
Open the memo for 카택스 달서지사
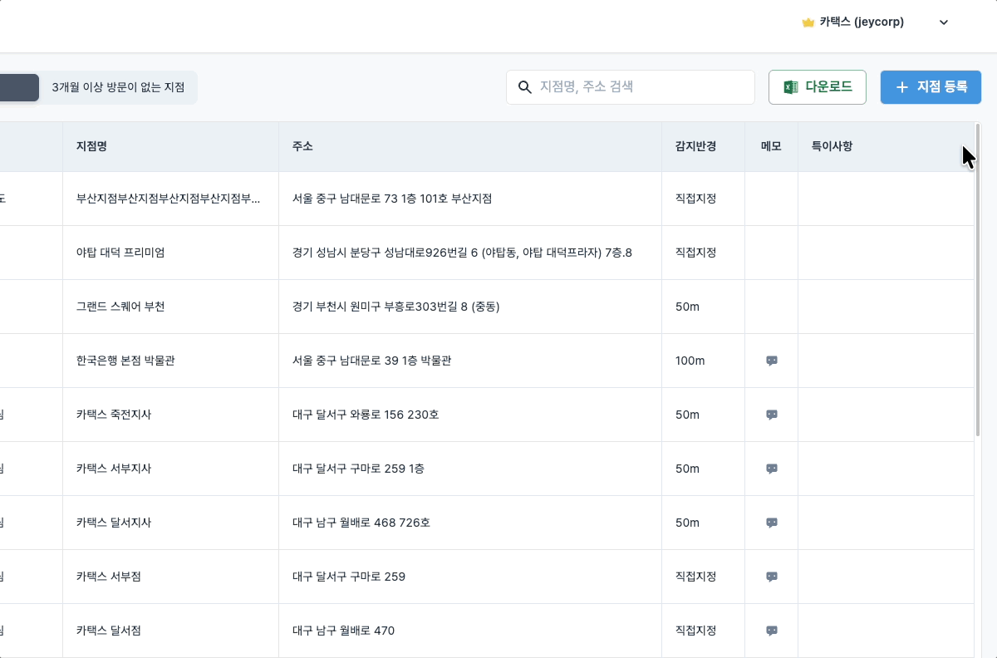click(771, 523)
